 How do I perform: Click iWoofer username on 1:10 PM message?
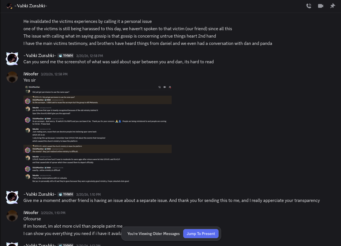31,213
